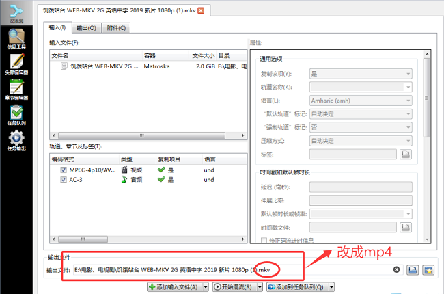This screenshot has width=444, height=294.
Task: Toggle the MPEG-4p10/AVC track checkbox
Action: tap(64, 170)
